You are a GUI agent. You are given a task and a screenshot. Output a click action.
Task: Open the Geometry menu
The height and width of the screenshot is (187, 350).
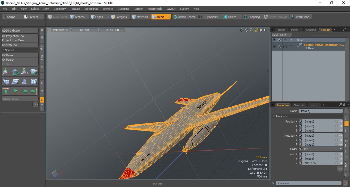point(59,9)
